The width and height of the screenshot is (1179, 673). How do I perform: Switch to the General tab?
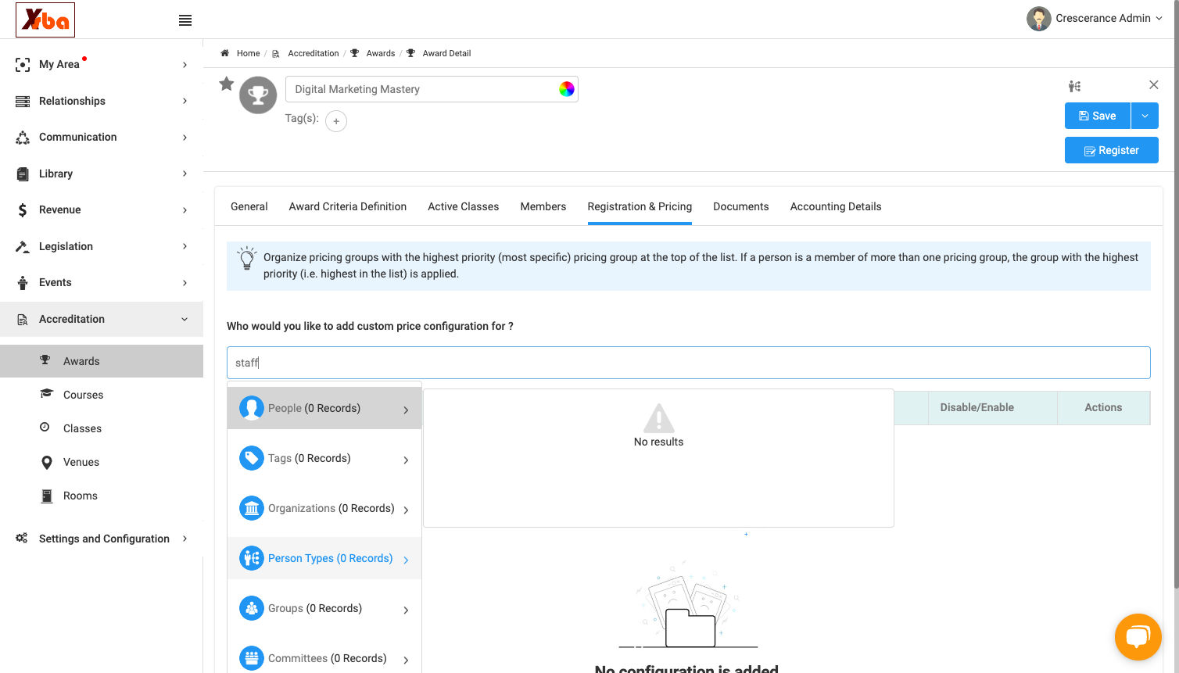(x=249, y=206)
